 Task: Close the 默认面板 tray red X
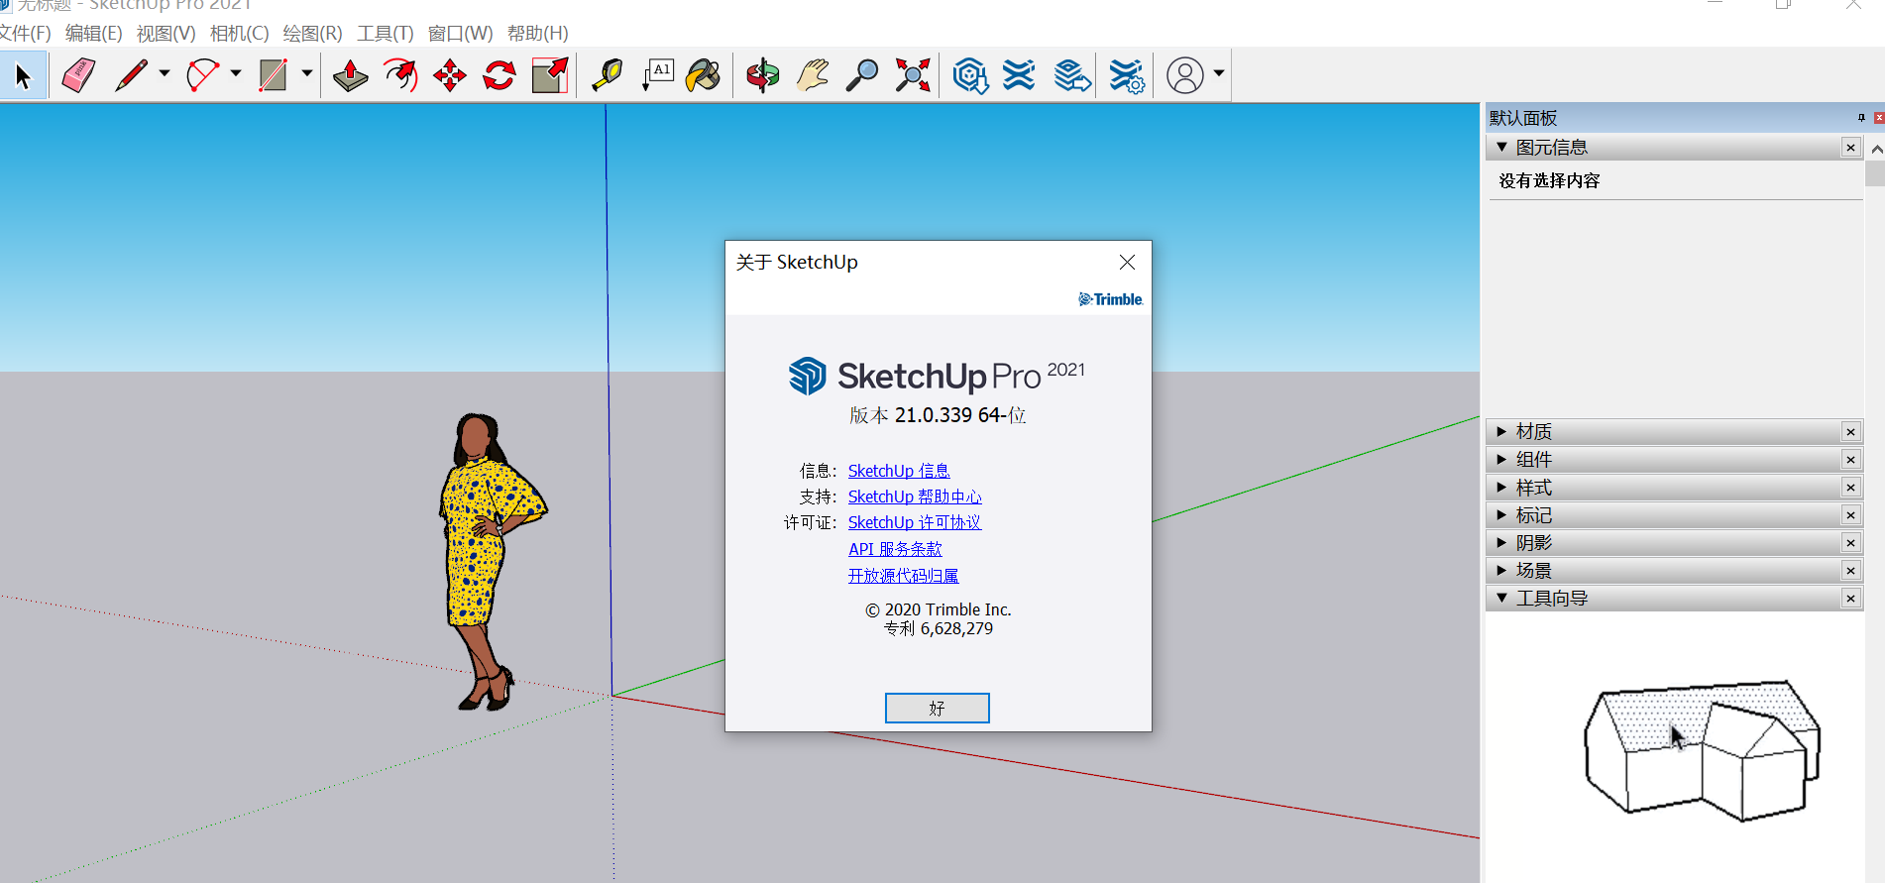coord(1878,118)
